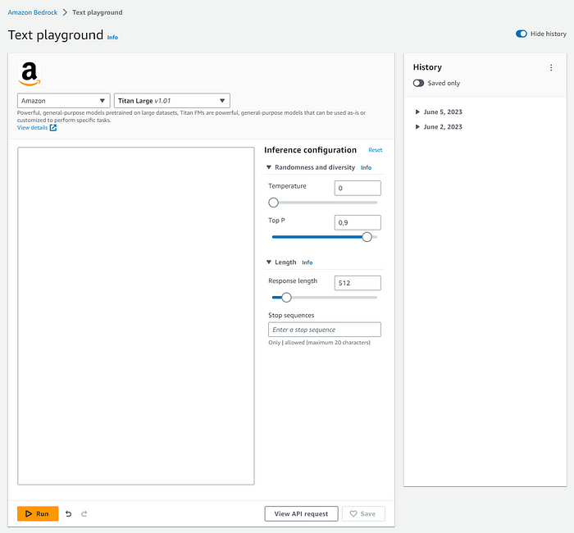The height and width of the screenshot is (533, 574).
Task: Open History panel three-dot menu
Action: (x=551, y=67)
